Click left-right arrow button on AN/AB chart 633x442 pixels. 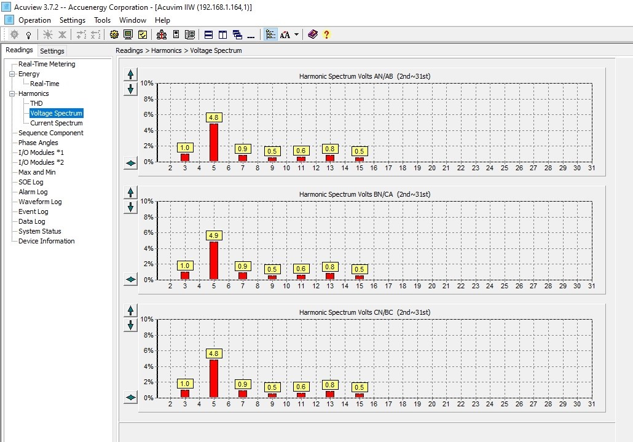pyautogui.click(x=130, y=163)
